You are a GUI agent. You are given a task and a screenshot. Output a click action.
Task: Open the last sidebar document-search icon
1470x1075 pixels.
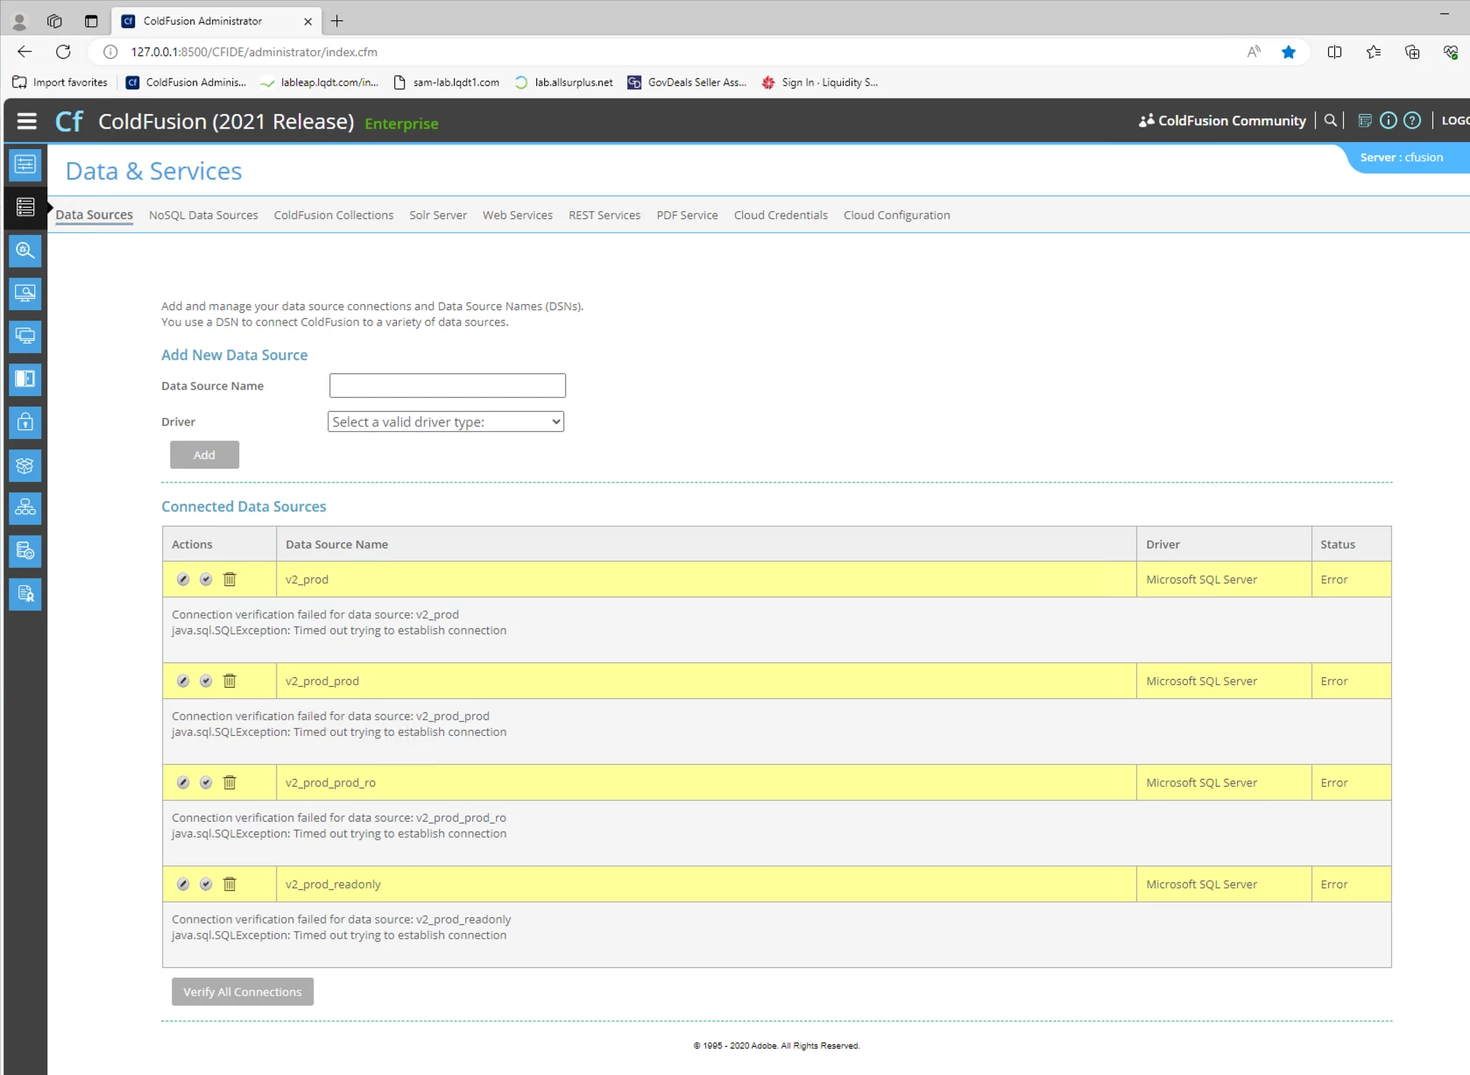(25, 593)
